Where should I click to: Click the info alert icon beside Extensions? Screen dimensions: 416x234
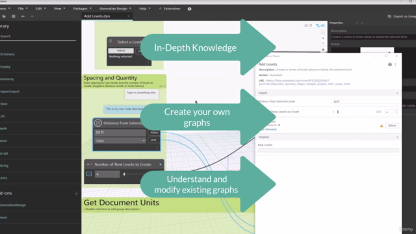point(189,8)
